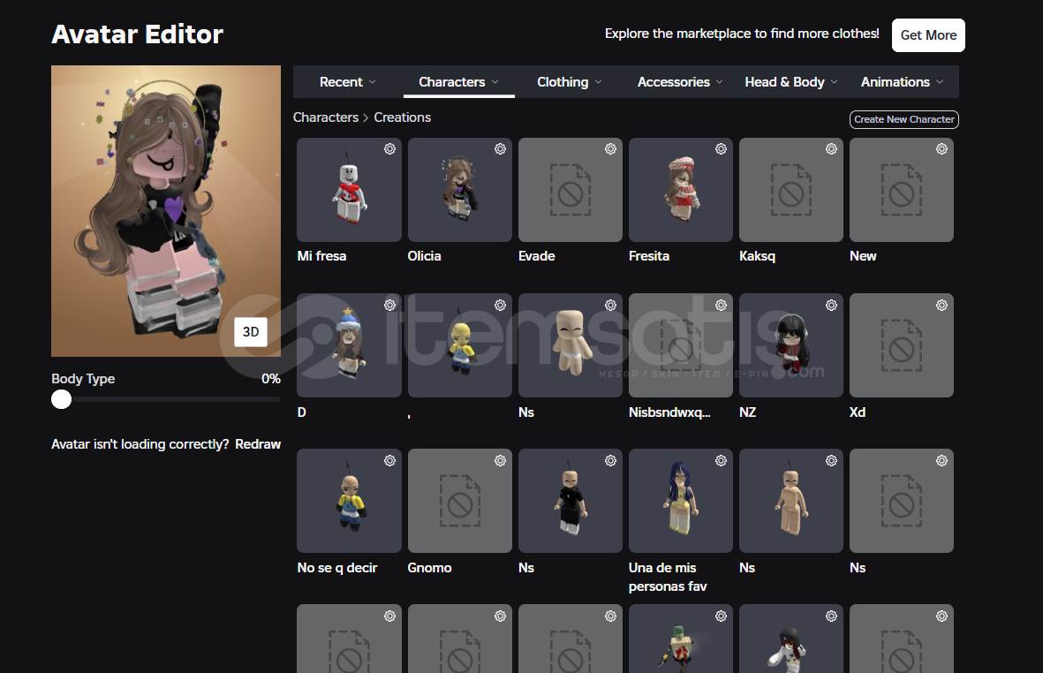Choose the Fresita character thumbnail
The width and height of the screenshot is (1043, 673).
click(681, 190)
